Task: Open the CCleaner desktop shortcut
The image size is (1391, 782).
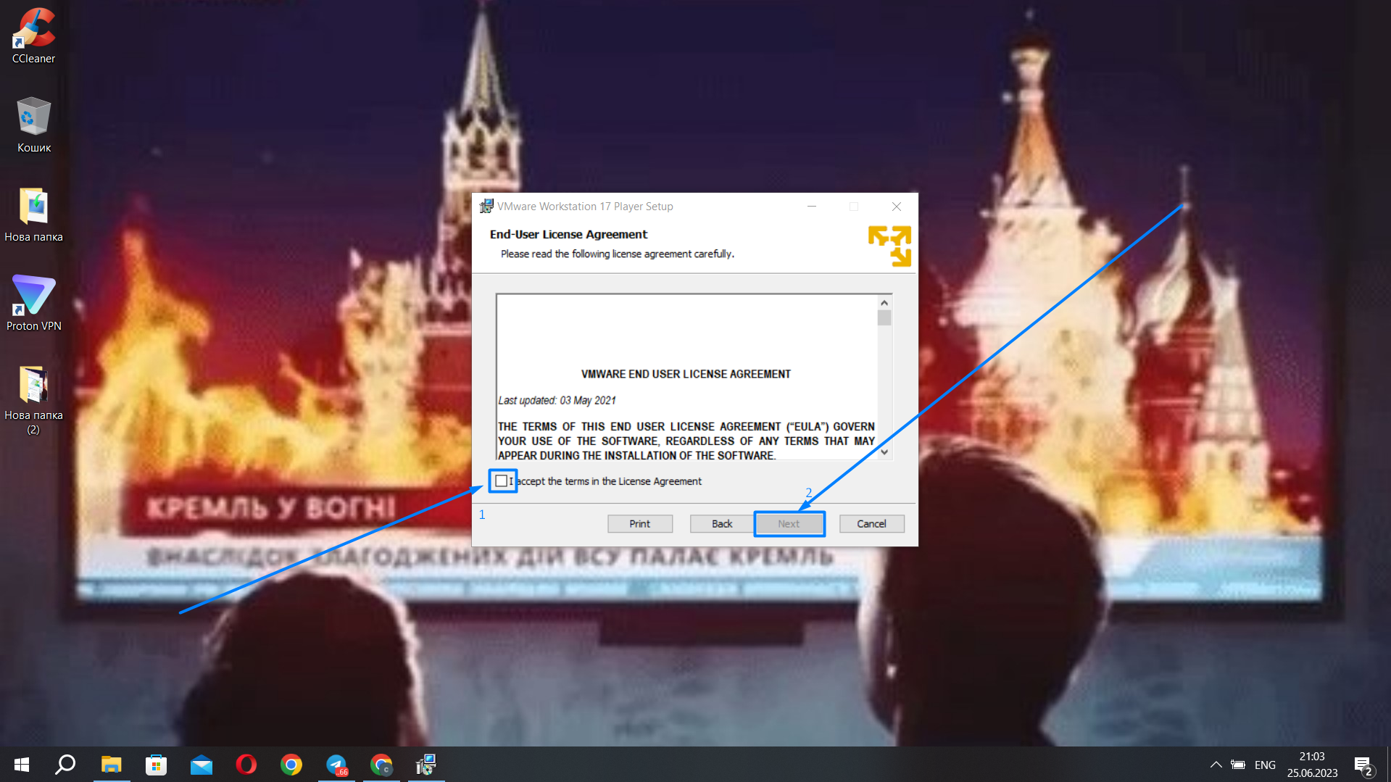Action: click(33, 36)
